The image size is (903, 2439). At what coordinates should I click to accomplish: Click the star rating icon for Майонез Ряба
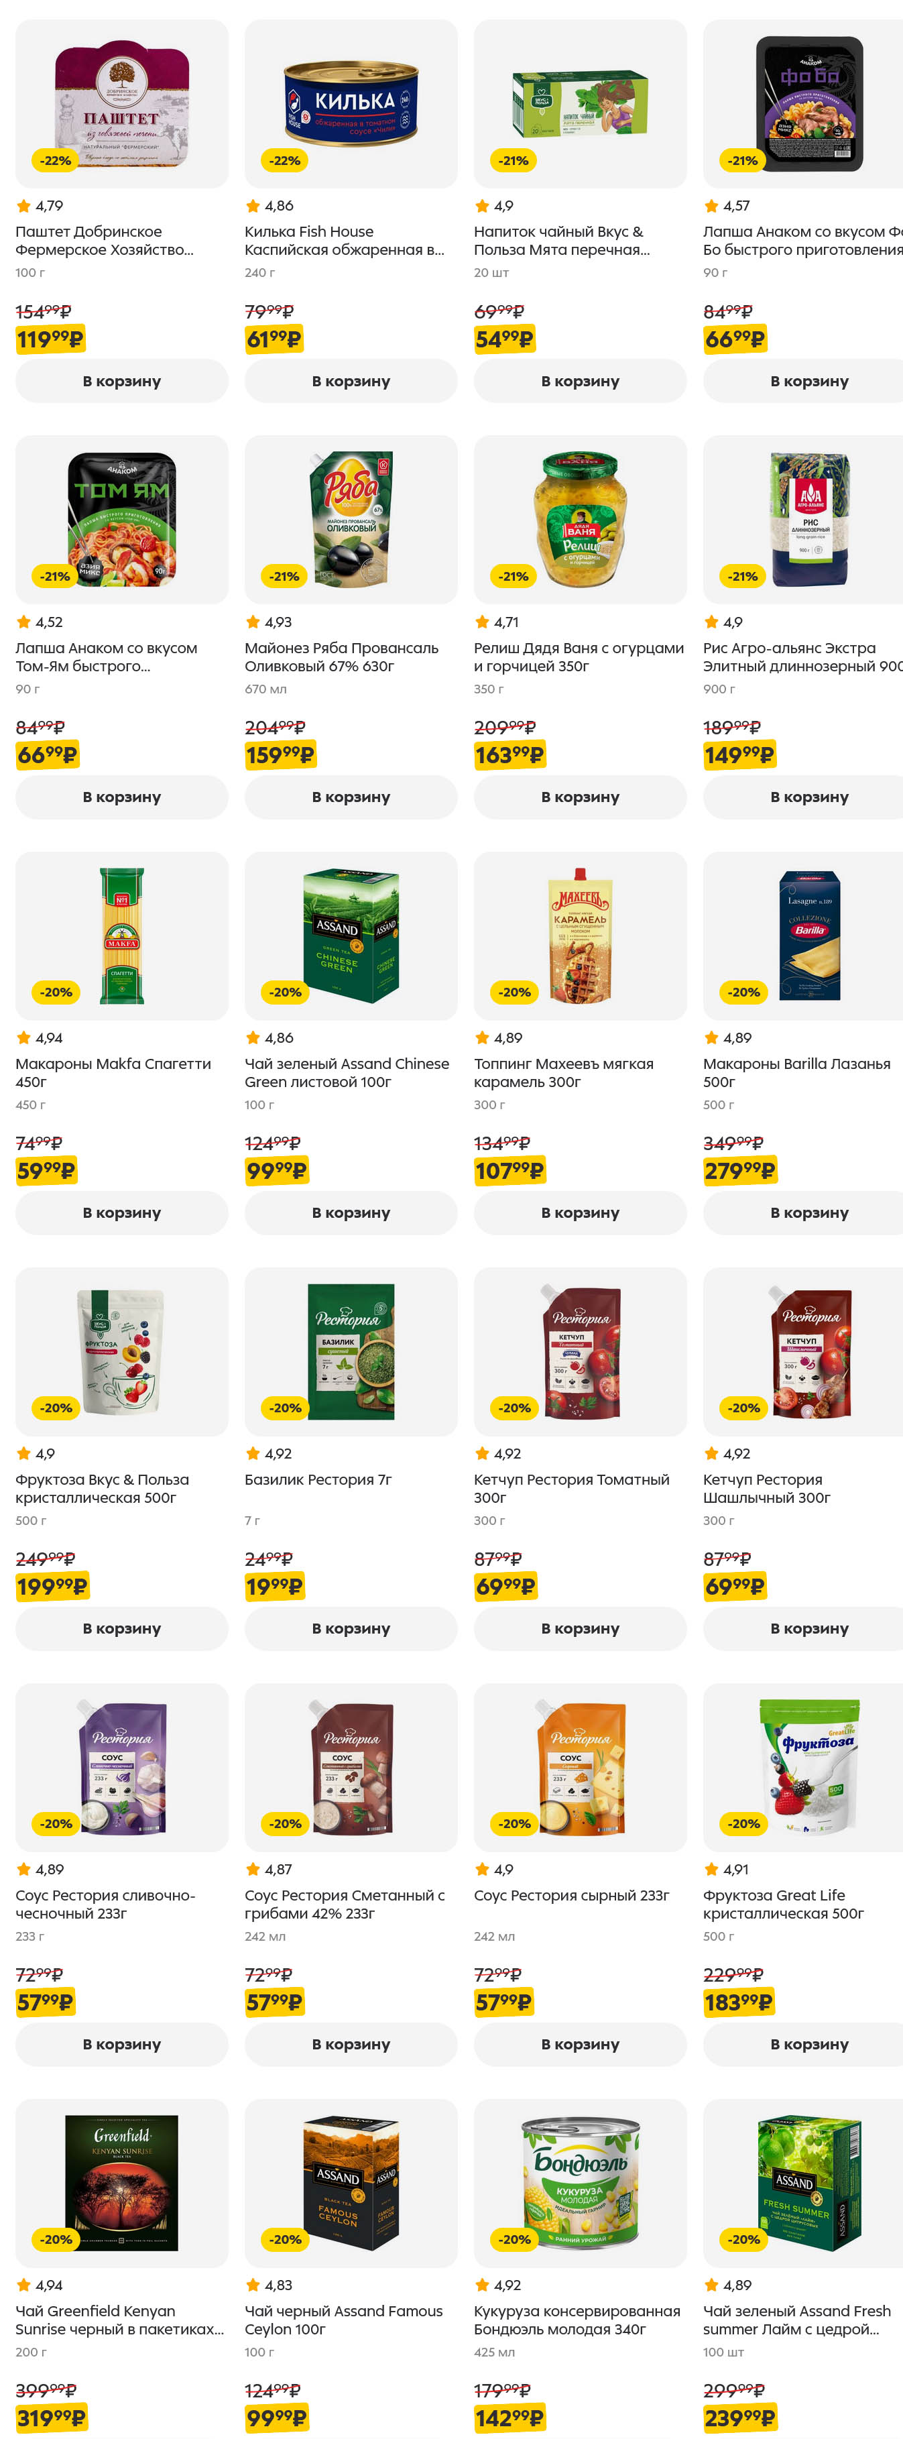[x=253, y=622]
